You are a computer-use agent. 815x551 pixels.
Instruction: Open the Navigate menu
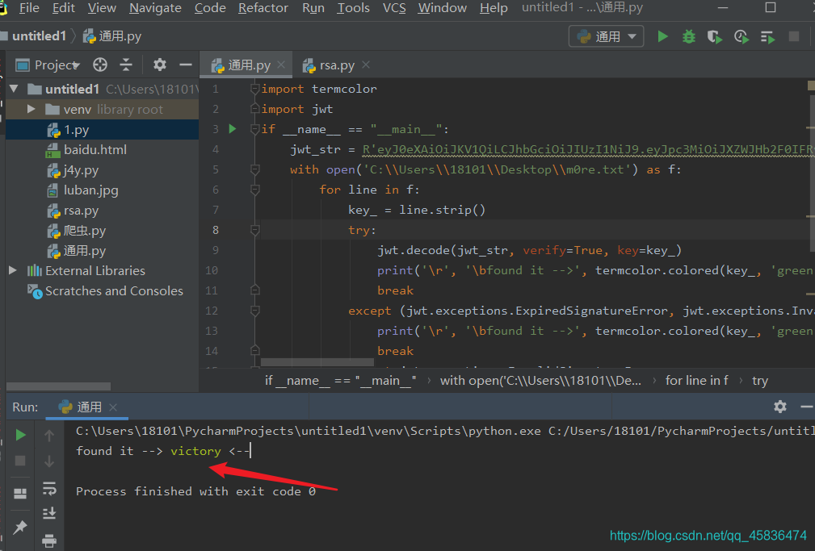155,8
